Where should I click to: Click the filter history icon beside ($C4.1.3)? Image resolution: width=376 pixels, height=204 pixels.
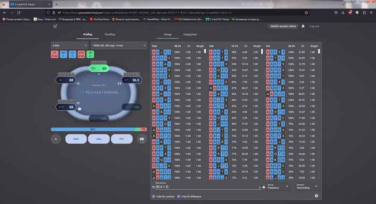[153, 187]
